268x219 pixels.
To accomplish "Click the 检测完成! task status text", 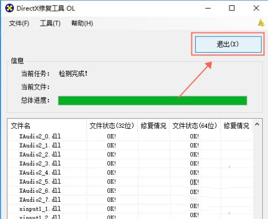I will click(73, 74).
